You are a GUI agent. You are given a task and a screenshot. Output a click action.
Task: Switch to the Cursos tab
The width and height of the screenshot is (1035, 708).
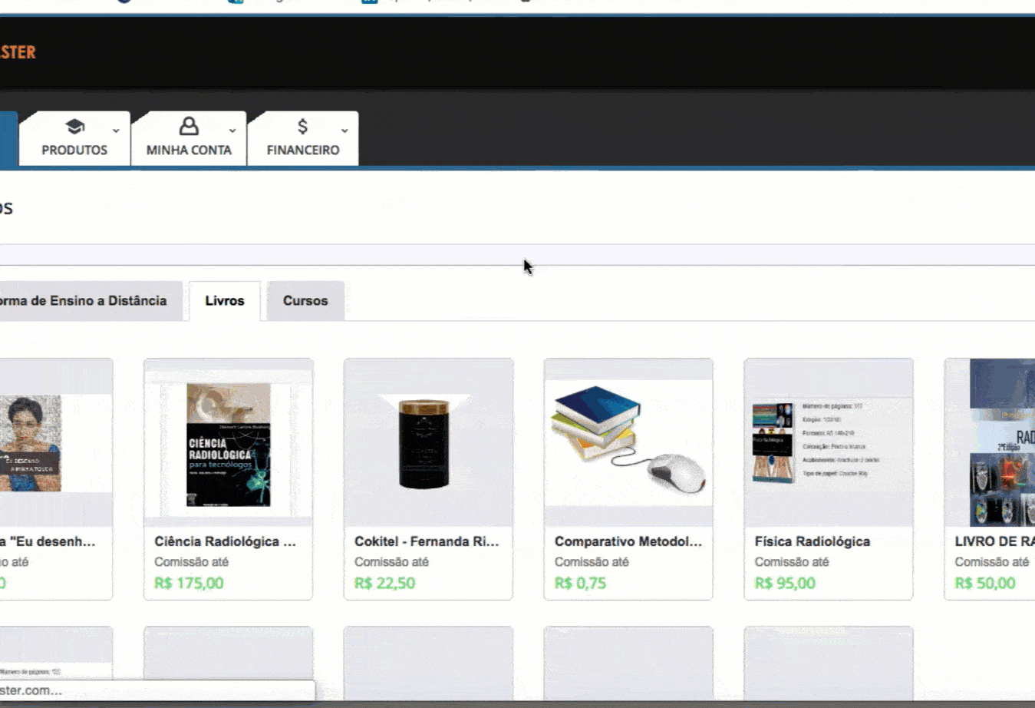coord(305,301)
